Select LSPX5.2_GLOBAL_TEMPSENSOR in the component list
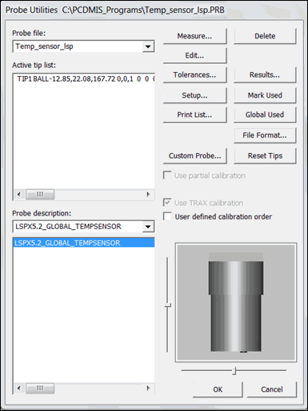 [84, 243]
